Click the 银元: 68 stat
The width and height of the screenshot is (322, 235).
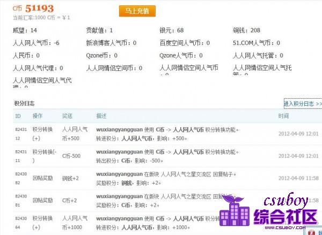(172, 31)
